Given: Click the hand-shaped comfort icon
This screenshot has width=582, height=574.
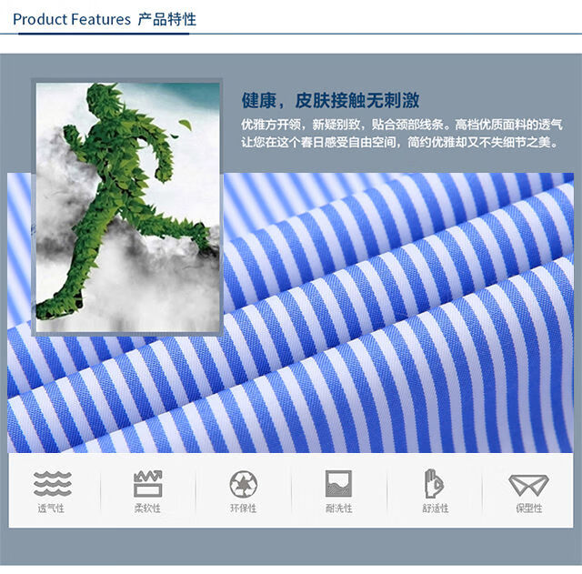Looking at the screenshot, I should (434, 483).
